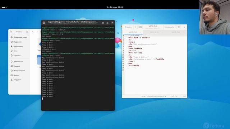Open Корзина in Files sidebar
Screen dimensions: 230x129
click(x=19, y=56)
